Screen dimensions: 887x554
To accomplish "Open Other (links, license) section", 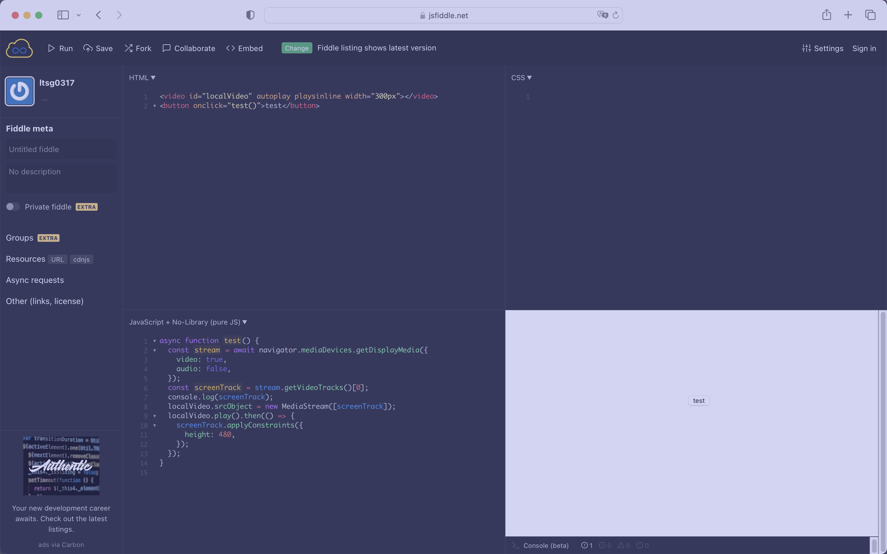I will coord(45,301).
